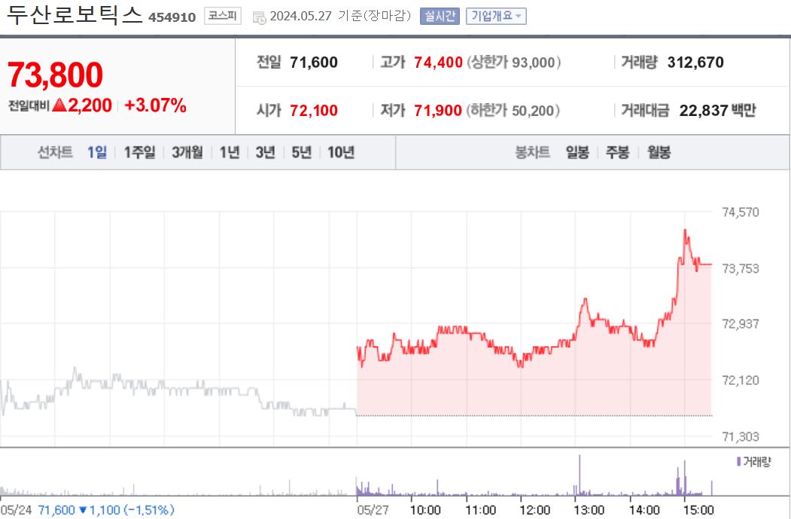791x519 pixels.
Task: Click trading value 22,837 백만
Action: tap(717, 110)
